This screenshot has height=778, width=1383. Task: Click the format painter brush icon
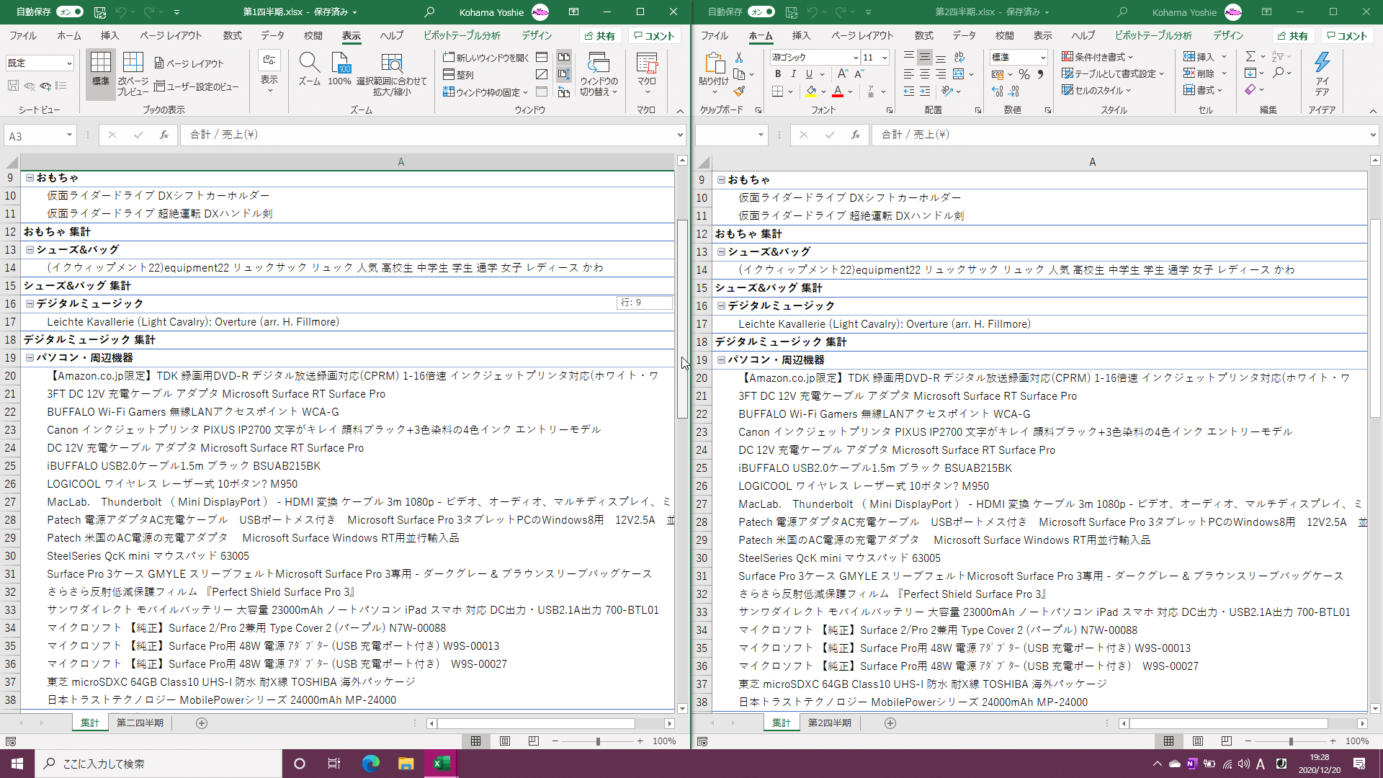pyautogui.click(x=739, y=91)
